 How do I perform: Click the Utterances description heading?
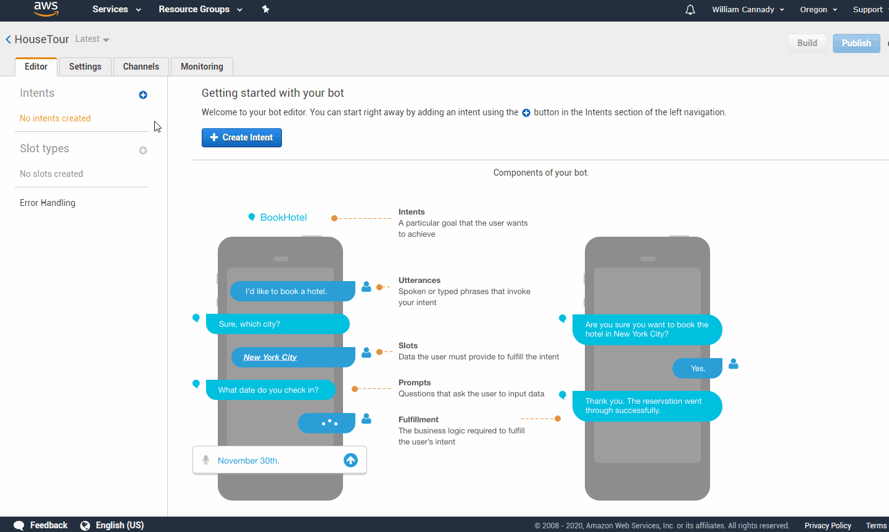pos(420,280)
